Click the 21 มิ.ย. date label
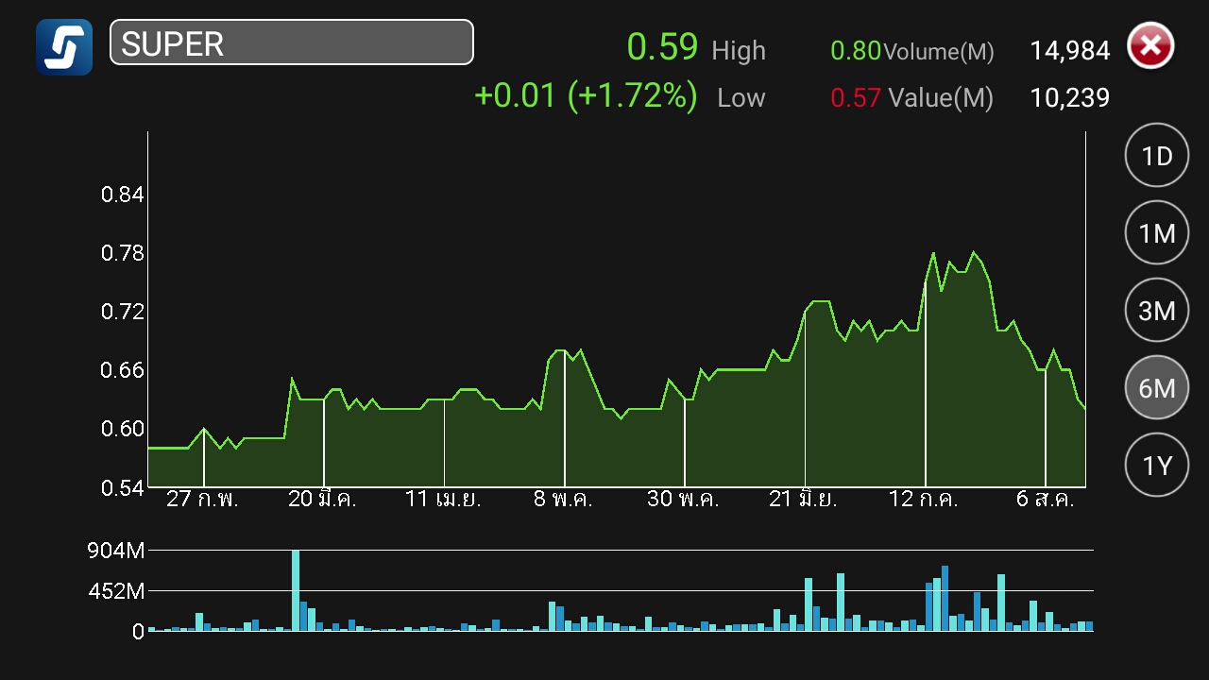Screen dimensions: 1209x680 coord(803,500)
